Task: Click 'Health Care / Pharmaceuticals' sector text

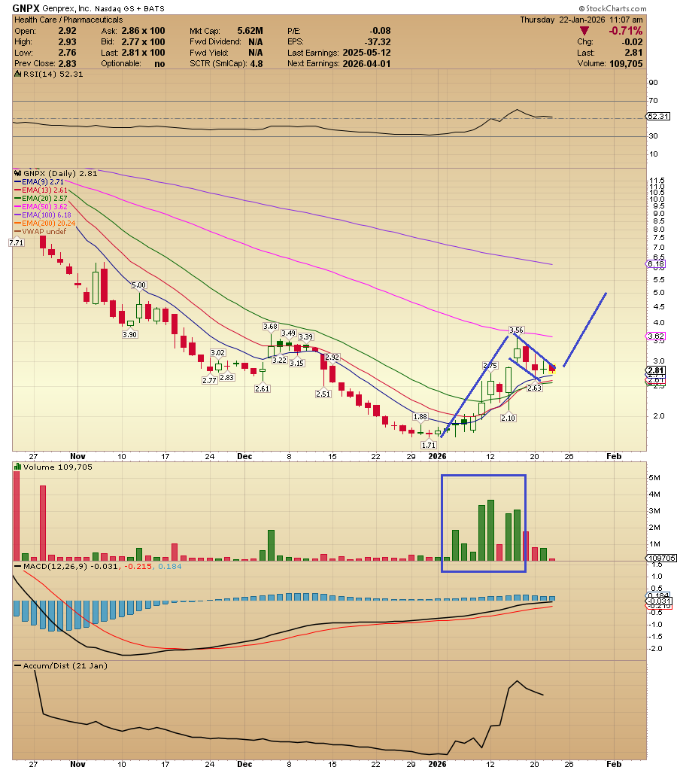Action: coord(68,20)
